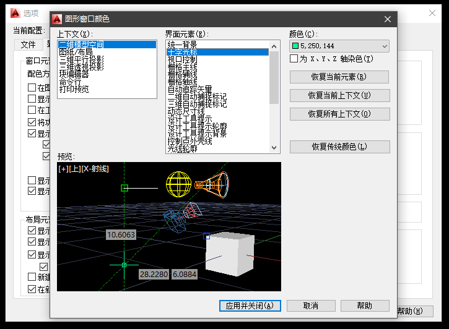Viewport: 449px width, 329px height.
Task: Click the blue camera glyph in the preview
Action: click(x=173, y=219)
